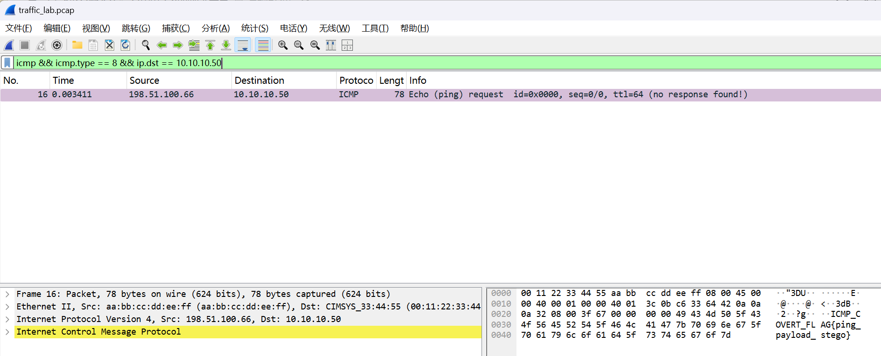Open the 分析(A) menu
This screenshot has width=881, height=356.
(x=216, y=28)
